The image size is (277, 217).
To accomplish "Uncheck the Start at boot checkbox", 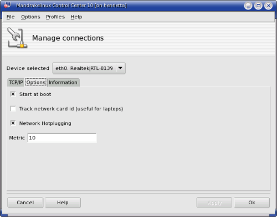I will (13, 94).
